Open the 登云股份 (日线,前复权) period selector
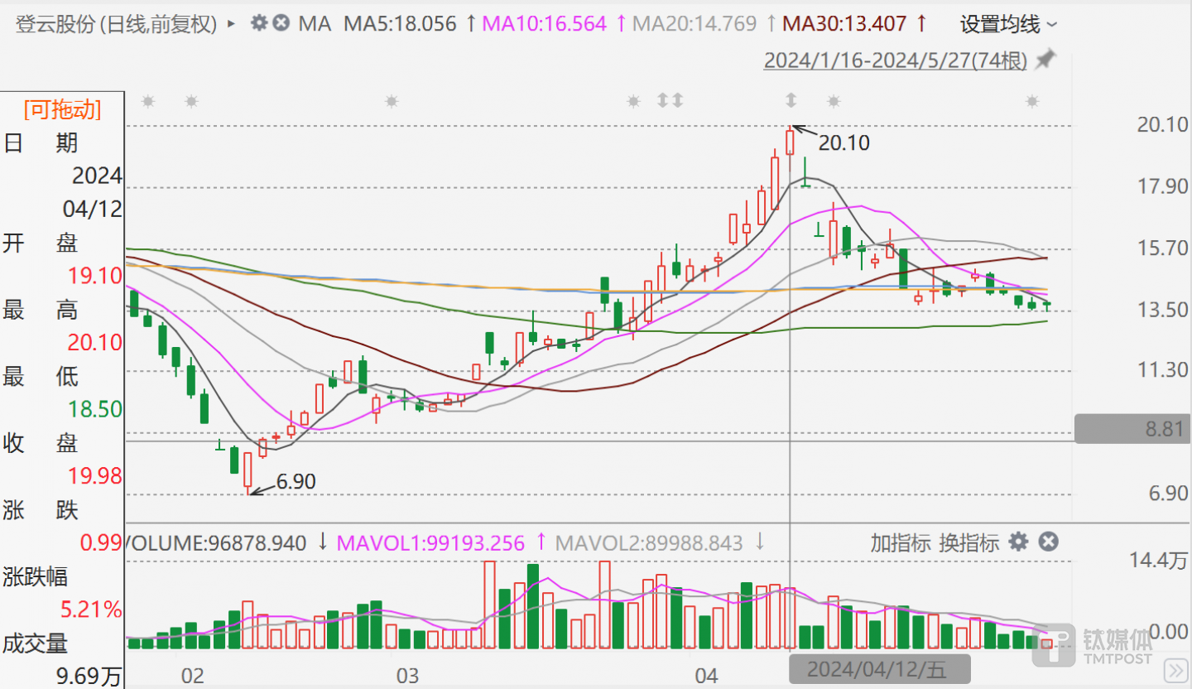The height and width of the screenshot is (689, 1192). tap(116, 24)
